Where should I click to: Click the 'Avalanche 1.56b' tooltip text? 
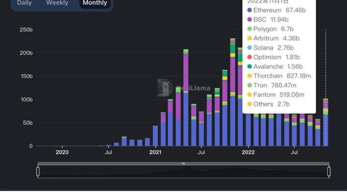point(278,66)
